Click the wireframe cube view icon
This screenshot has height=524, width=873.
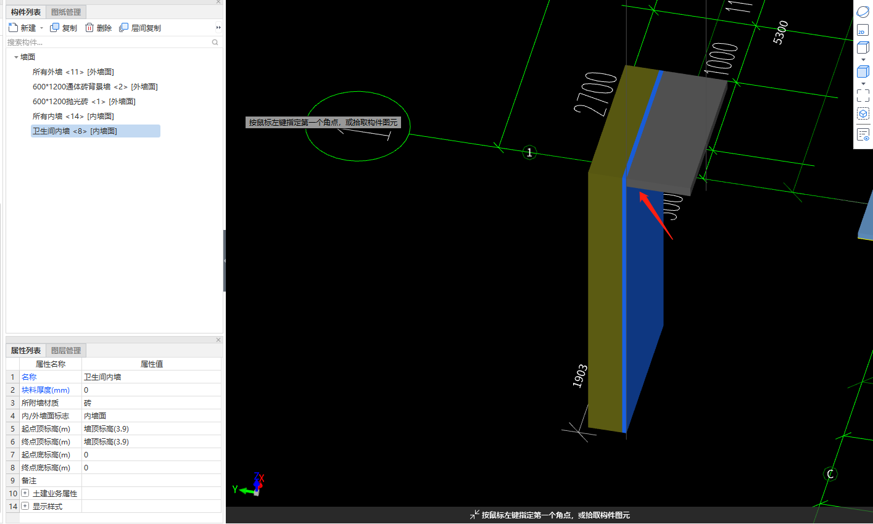pyautogui.click(x=863, y=47)
